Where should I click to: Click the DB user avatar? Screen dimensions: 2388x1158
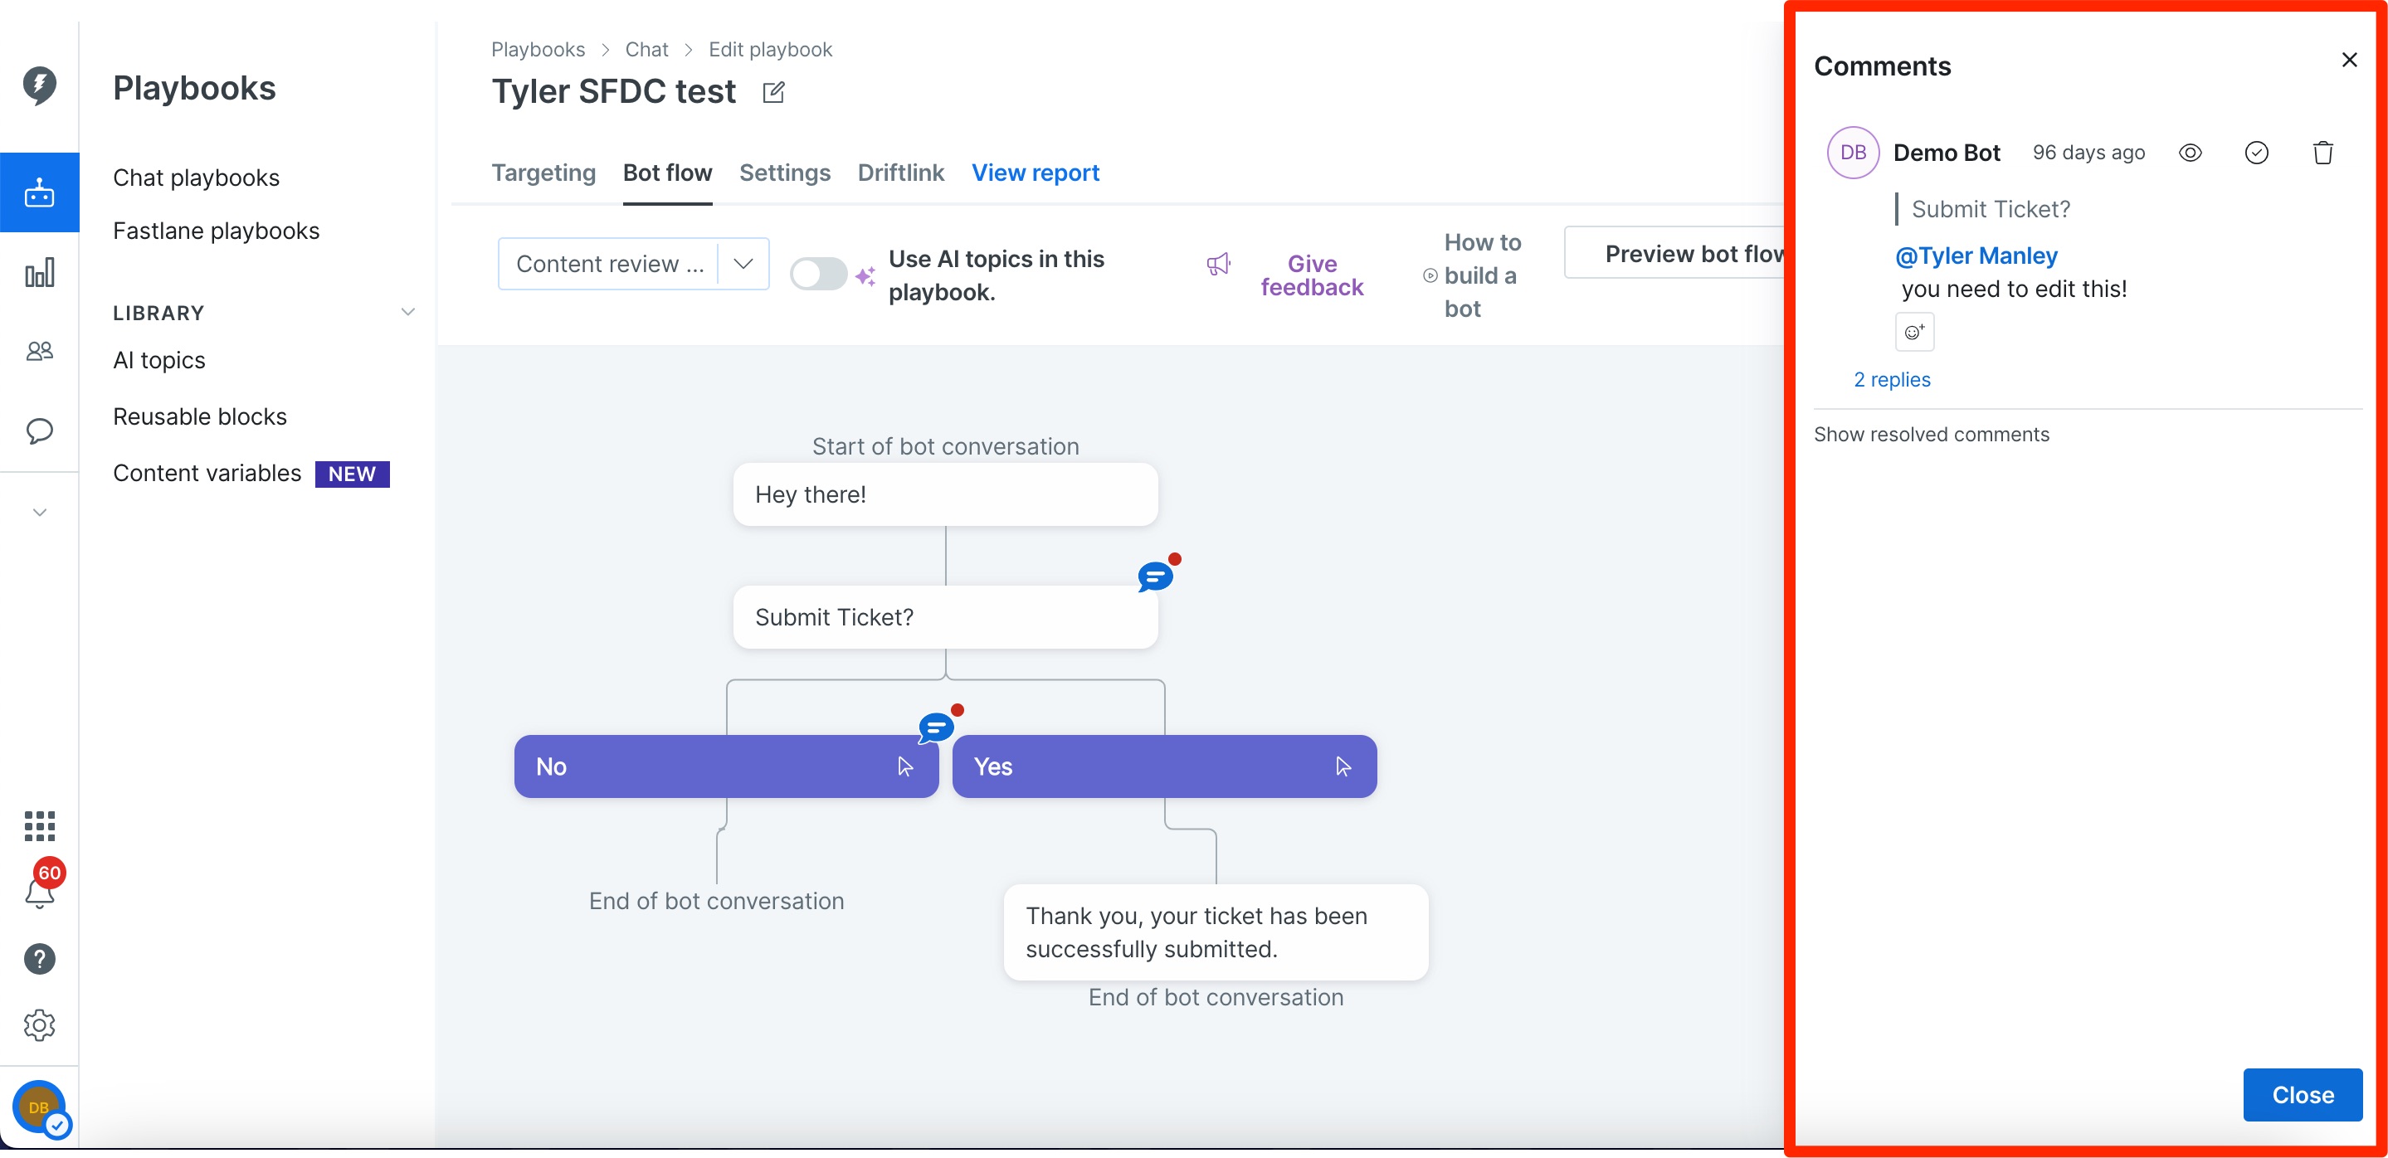coord(39,1108)
